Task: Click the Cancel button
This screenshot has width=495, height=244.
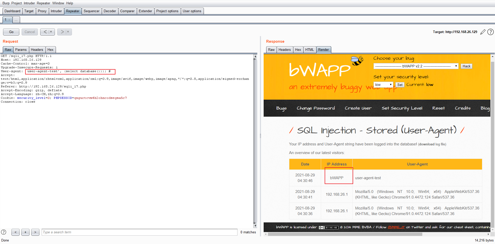Action: pos(30,32)
